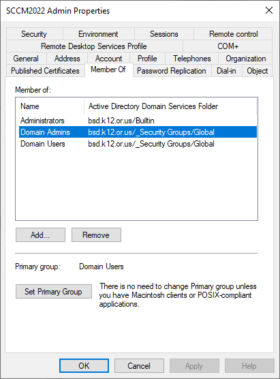Switch to the Dial-in tab

point(226,71)
